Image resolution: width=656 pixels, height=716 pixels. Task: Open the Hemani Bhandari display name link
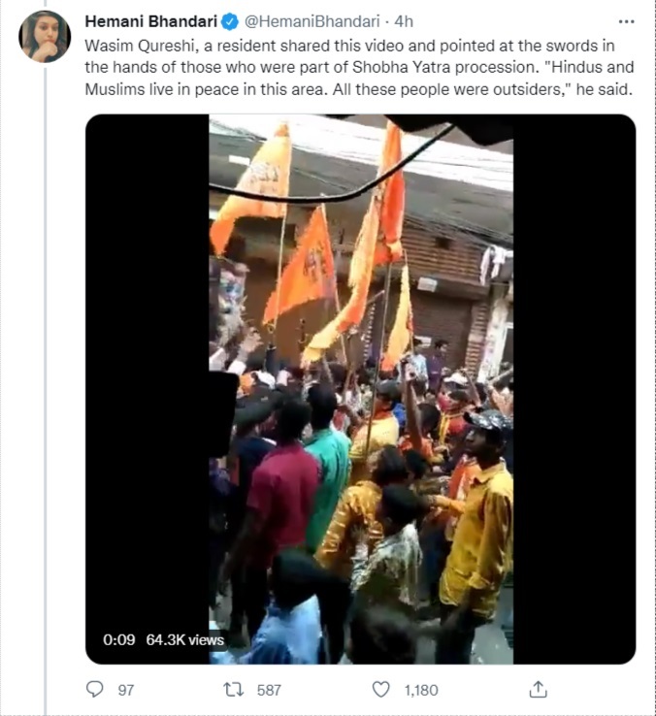click(x=151, y=21)
